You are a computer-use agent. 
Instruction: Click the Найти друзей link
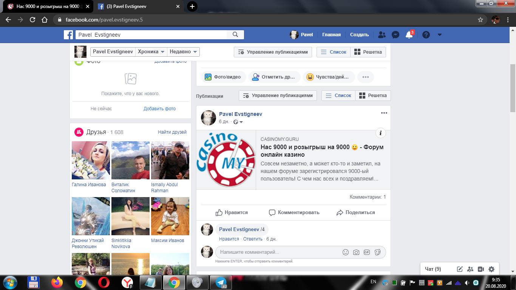pos(172,132)
